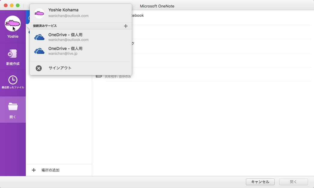314x188 pixels.
Task: Choose サインアウト menu entry
Action: point(81,68)
